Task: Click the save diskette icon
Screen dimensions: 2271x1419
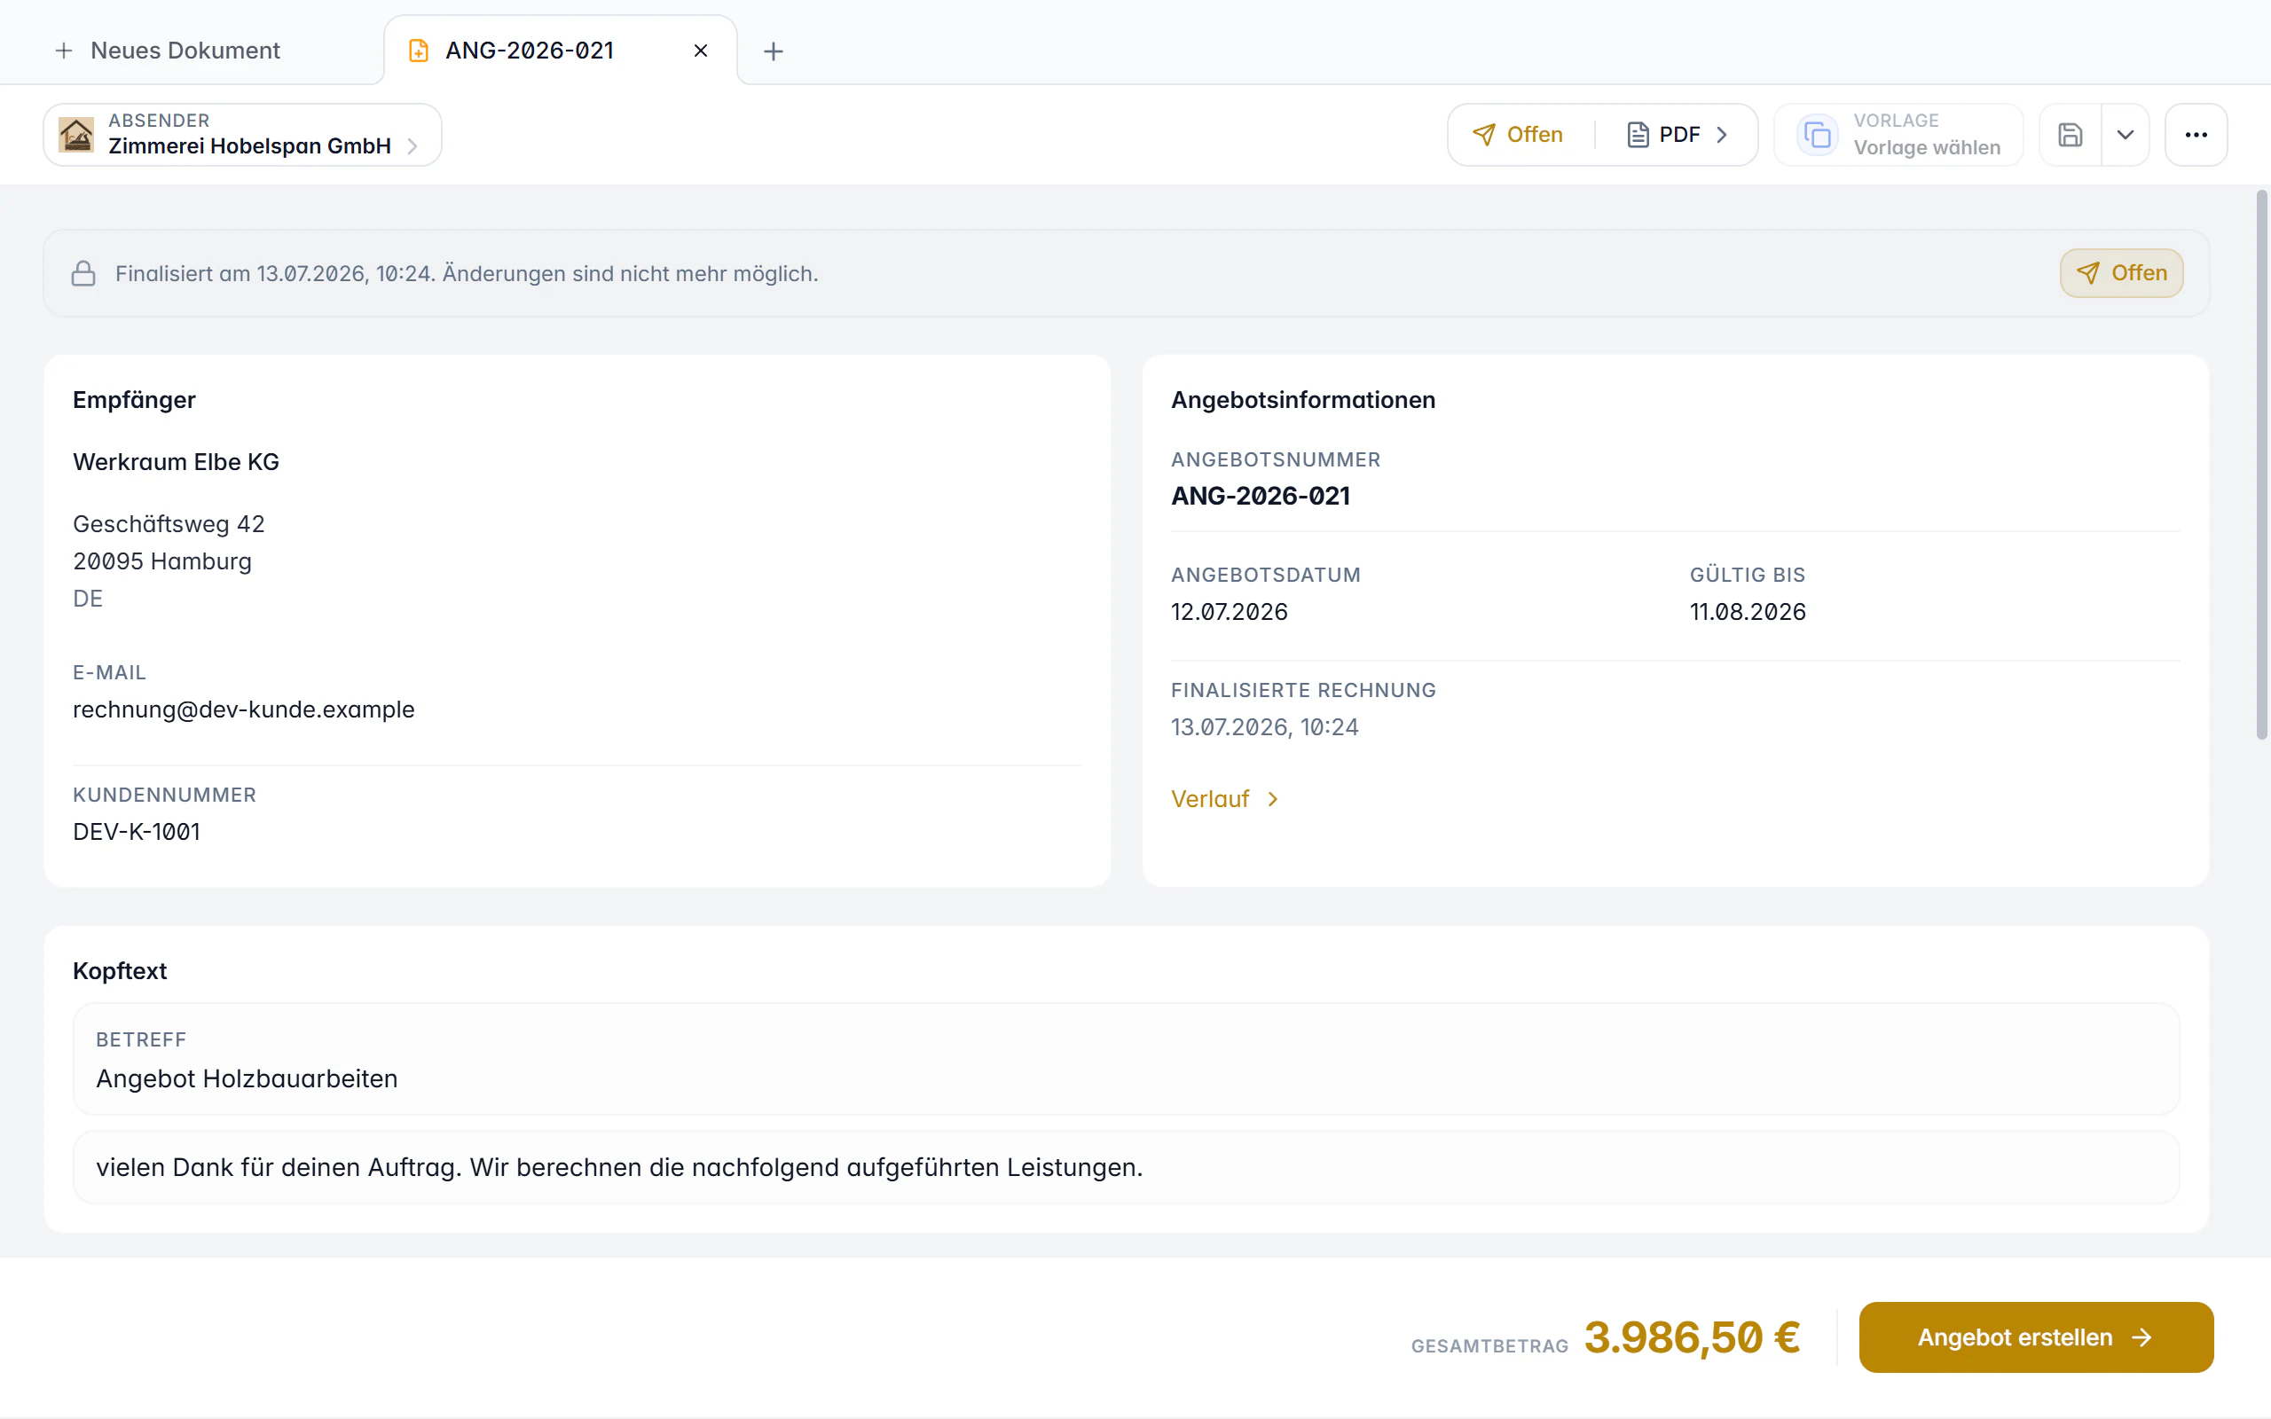Action: [x=2071, y=135]
